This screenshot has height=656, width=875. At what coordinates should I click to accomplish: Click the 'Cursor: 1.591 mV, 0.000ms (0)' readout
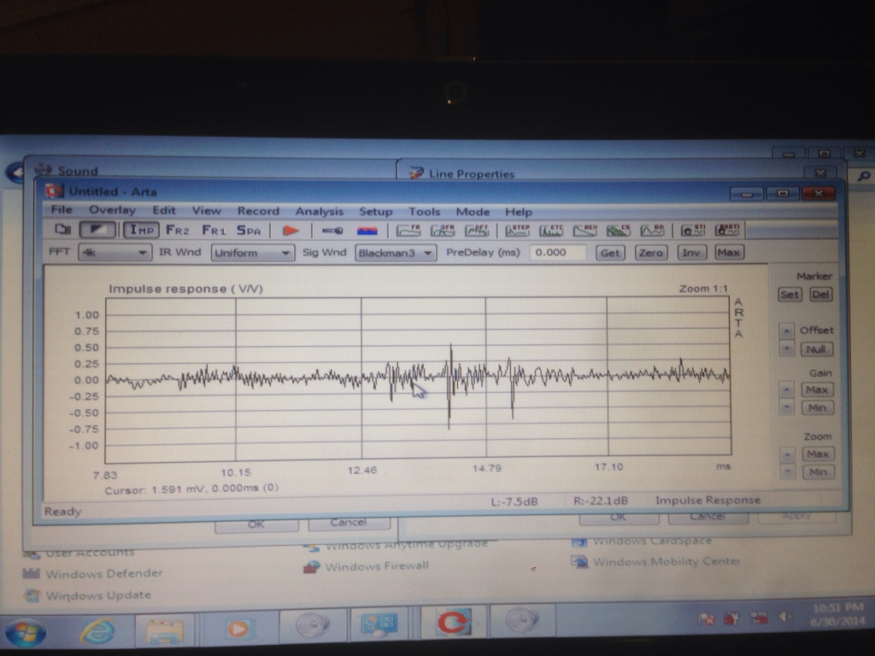pos(191,489)
